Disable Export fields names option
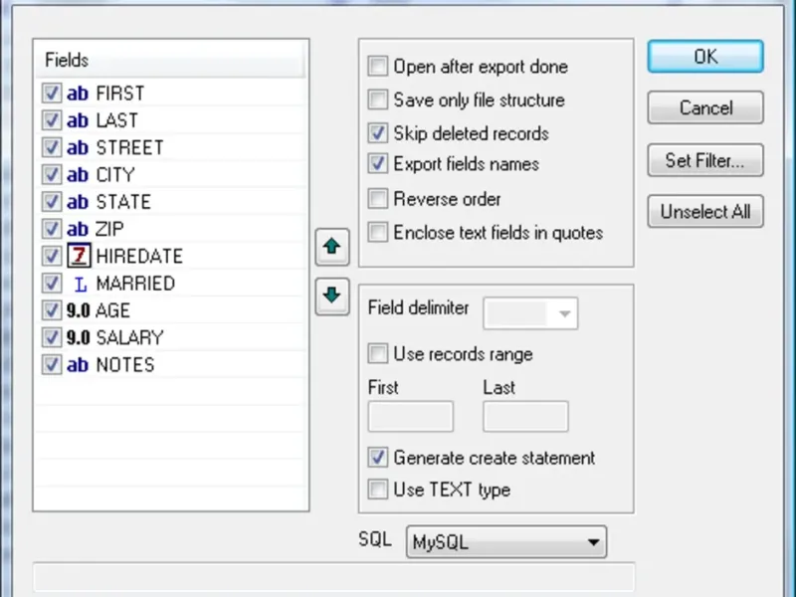 pyautogui.click(x=378, y=164)
